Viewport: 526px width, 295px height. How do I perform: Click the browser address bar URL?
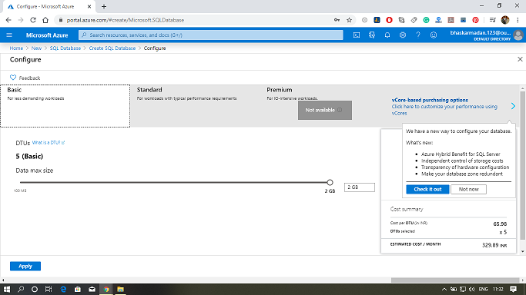click(x=125, y=20)
